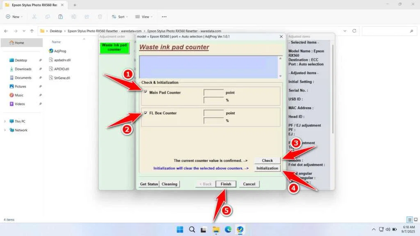This screenshot has width=420, height=236.
Task: Select Home in the Explorer sidebar
Action: pyautogui.click(x=19, y=42)
